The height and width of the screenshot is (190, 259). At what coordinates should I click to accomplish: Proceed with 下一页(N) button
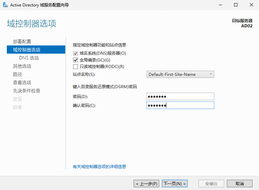pyautogui.click(x=175, y=184)
